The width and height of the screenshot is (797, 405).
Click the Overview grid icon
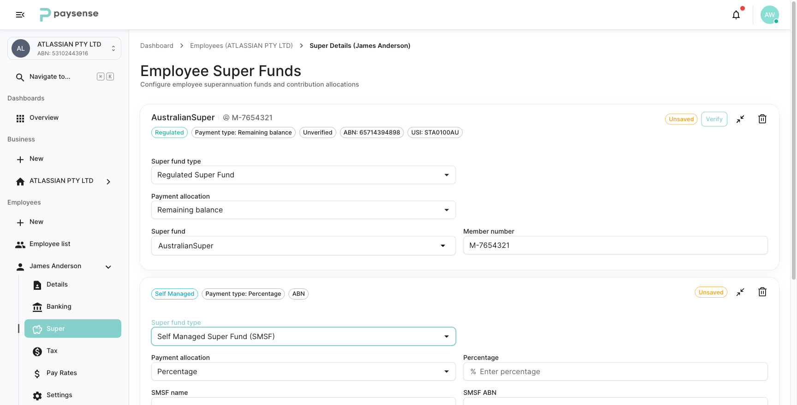[x=20, y=118]
